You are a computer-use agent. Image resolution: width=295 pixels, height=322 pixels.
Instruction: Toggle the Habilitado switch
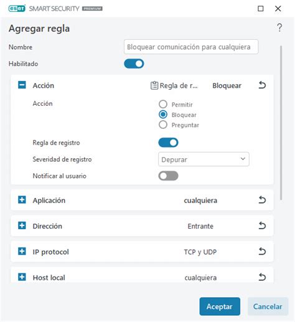tap(134, 64)
